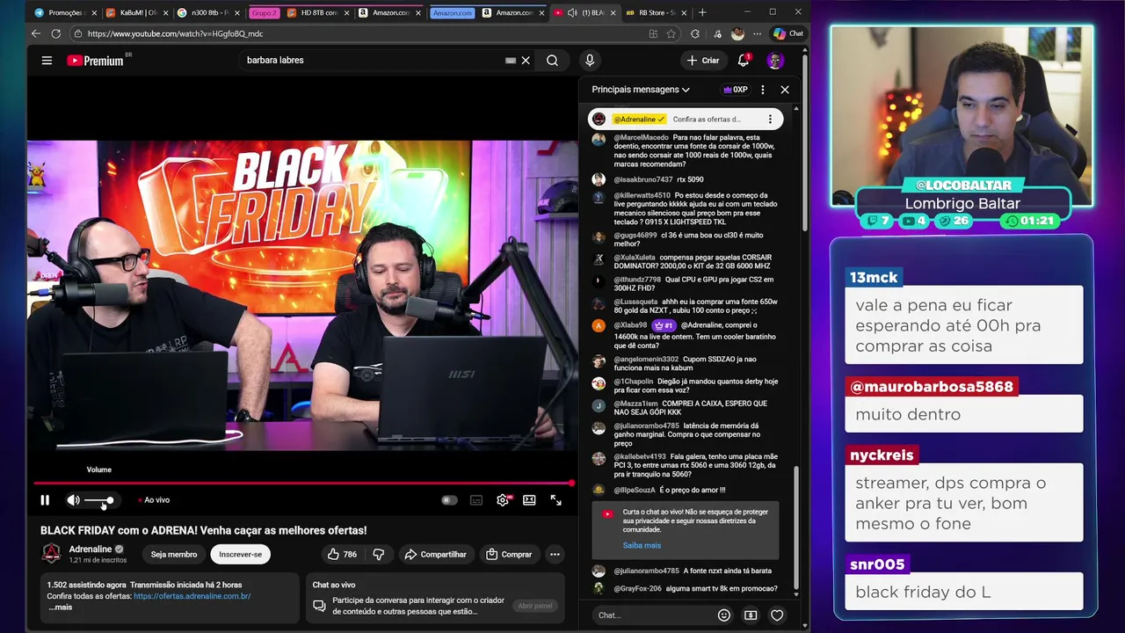Open the YouTube hamburger guide menu
The height and width of the screenshot is (633, 1125).
pyautogui.click(x=47, y=61)
